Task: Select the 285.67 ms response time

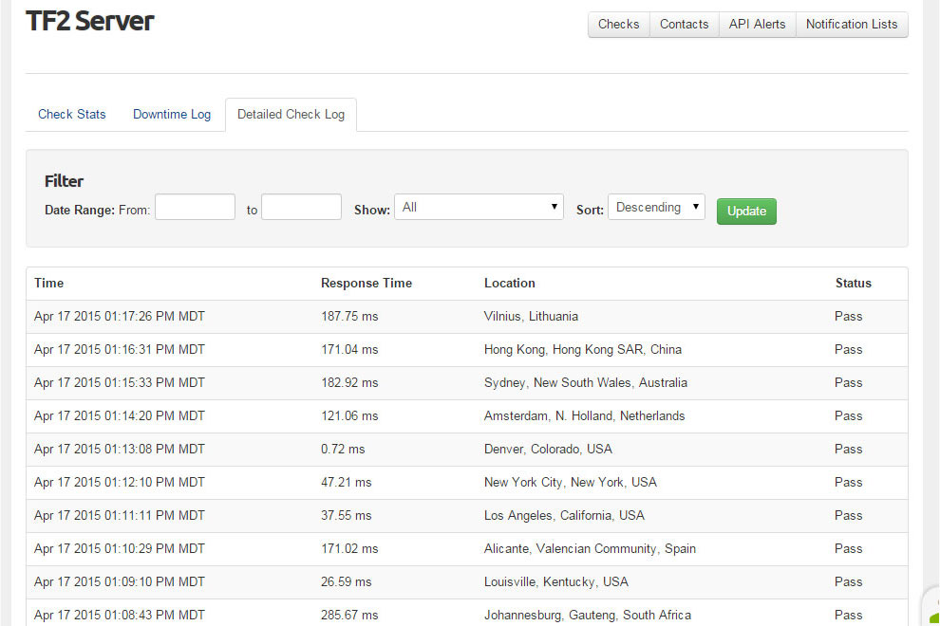Action: (349, 616)
